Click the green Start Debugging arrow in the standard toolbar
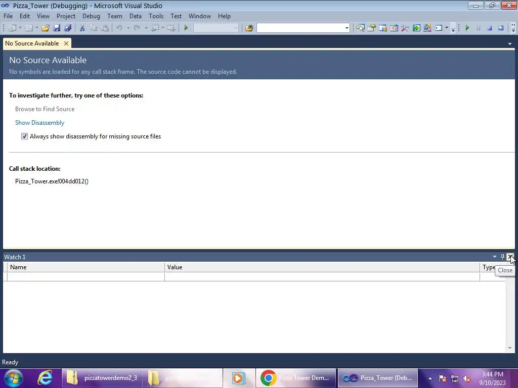The image size is (518, 388). click(186, 28)
